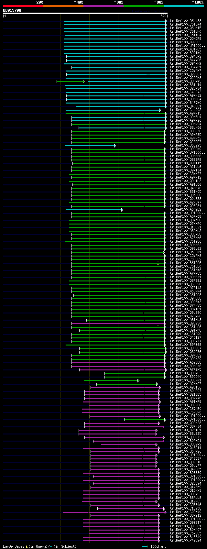Click the UniRef100_A9NXI3 label
The width and height of the screenshot is (207, 549).
(x=186, y=113)
